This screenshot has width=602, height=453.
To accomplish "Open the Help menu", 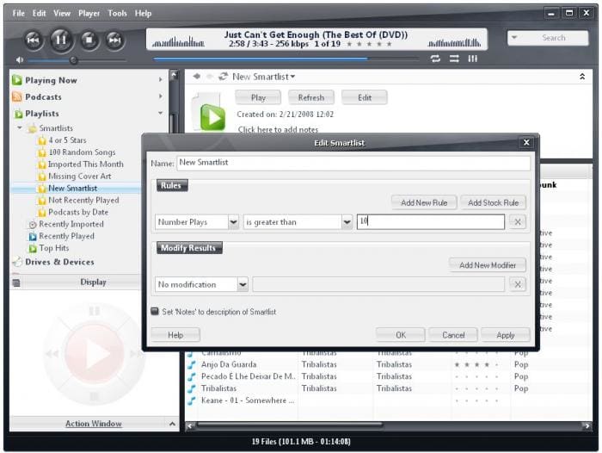I will click(x=144, y=13).
